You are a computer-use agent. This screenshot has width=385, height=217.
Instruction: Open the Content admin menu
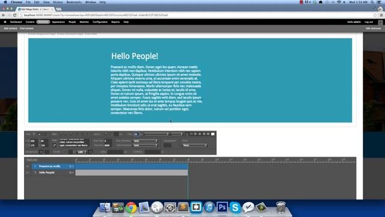[x=30, y=22]
